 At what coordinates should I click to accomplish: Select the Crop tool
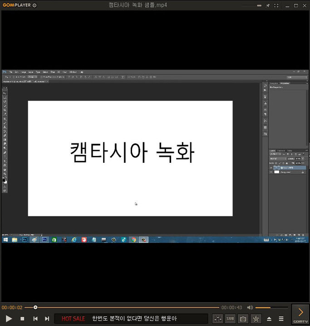click(5, 110)
